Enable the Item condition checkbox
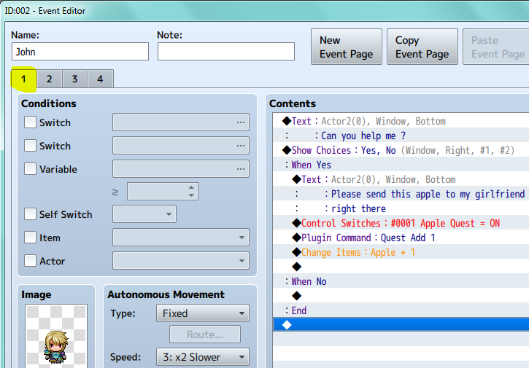 point(30,238)
